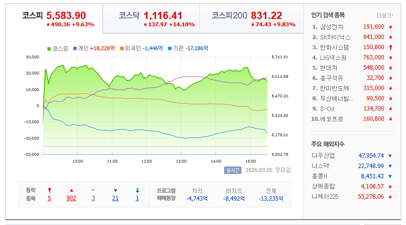Click the 13:00 time axis label
This screenshot has height=225, width=406.
click(181, 161)
